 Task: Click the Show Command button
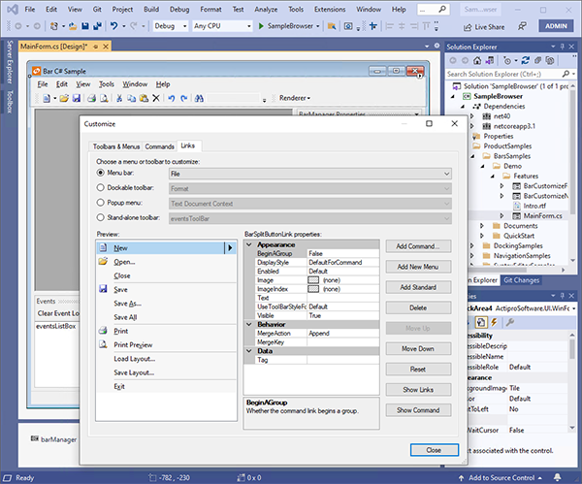pos(418,410)
